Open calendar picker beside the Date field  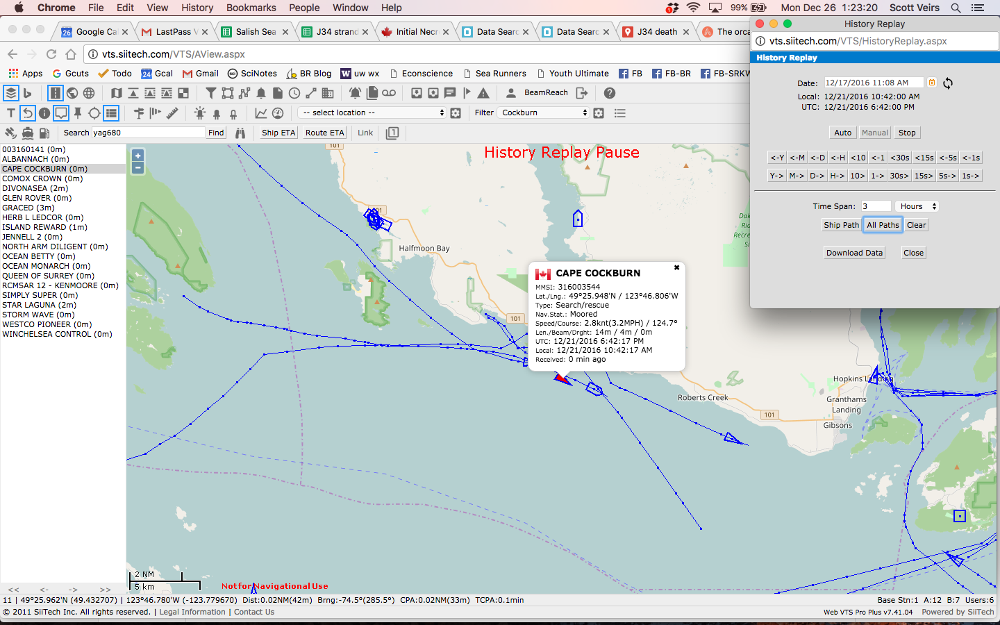pos(932,83)
